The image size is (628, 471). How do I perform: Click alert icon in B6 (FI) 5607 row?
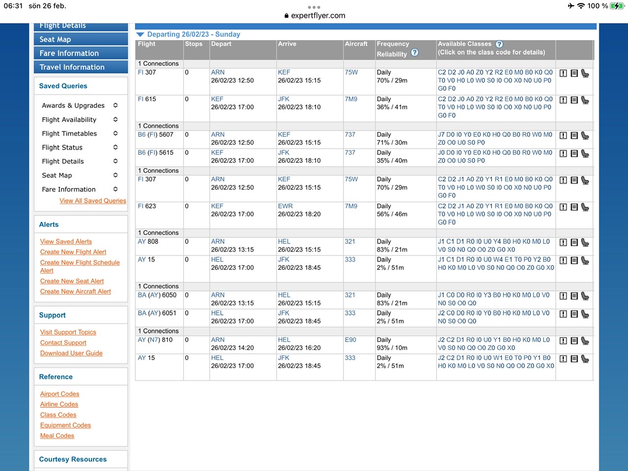point(563,136)
